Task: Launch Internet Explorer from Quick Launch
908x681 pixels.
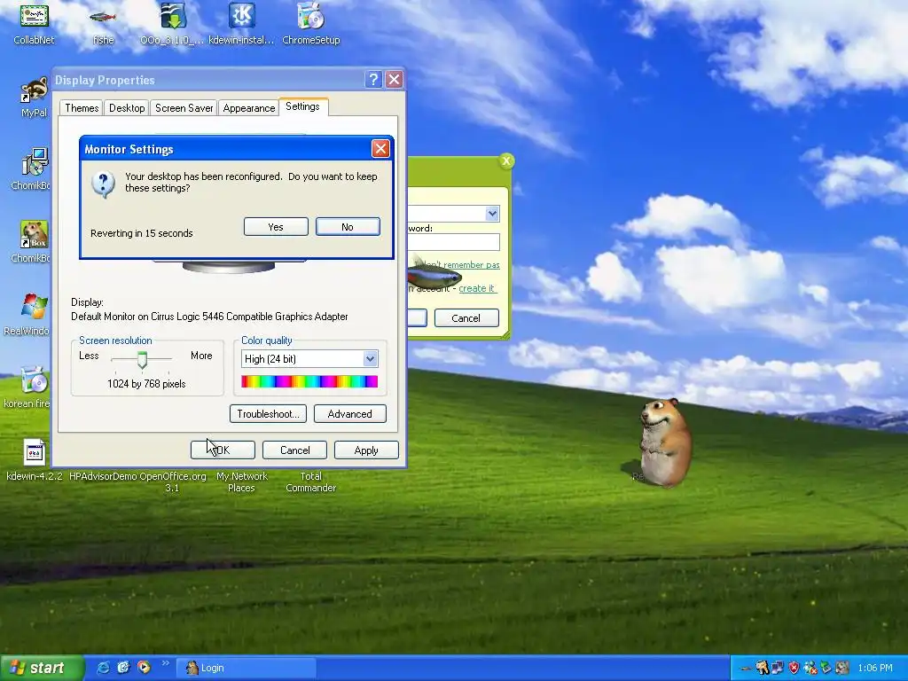Action: pos(103,668)
